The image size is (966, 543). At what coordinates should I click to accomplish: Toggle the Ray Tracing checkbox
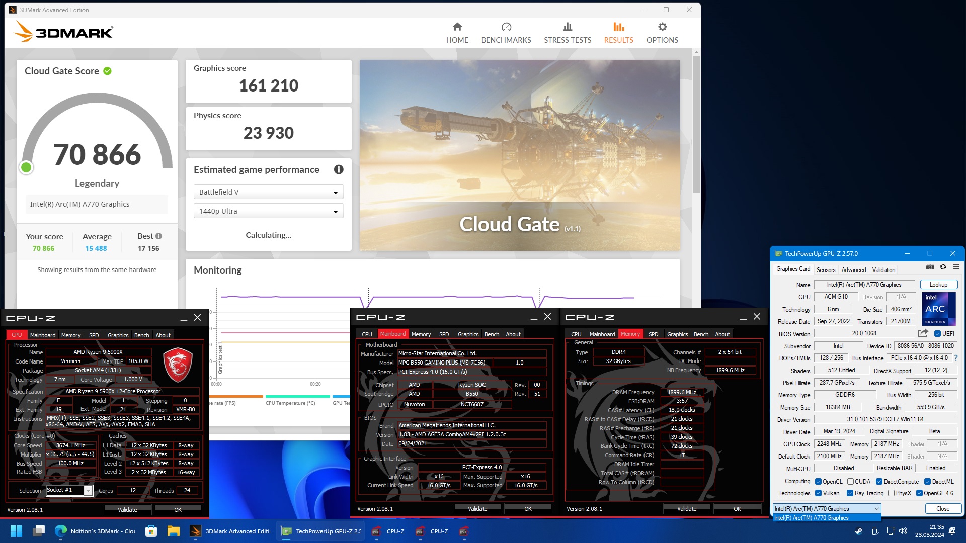[x=850, y=493]
